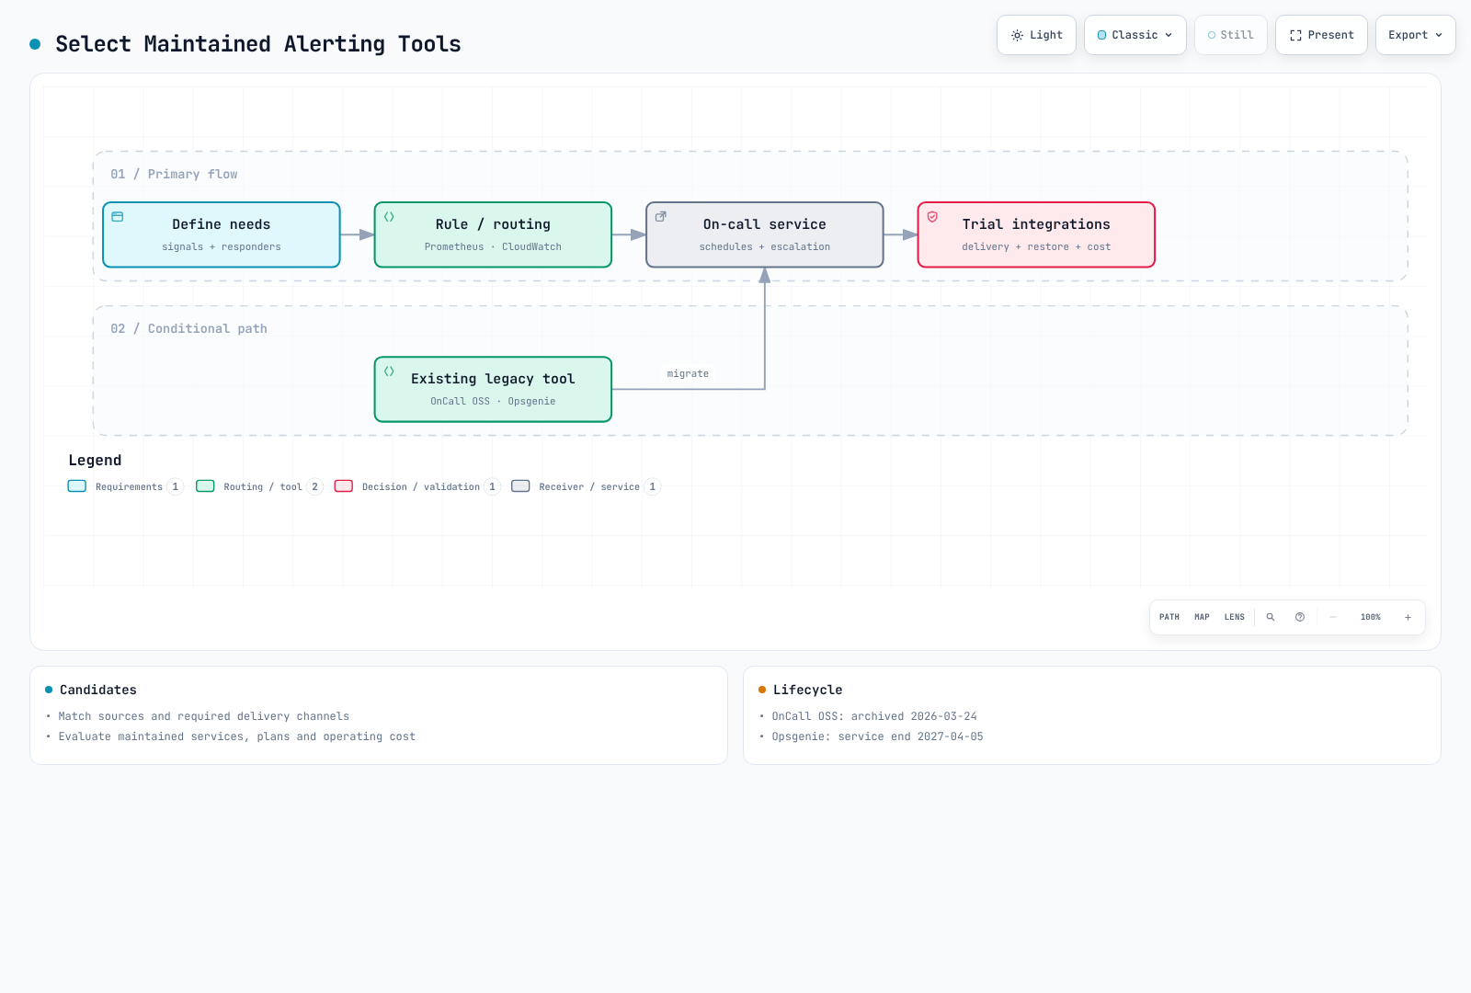Click the Routing / tool count badge 2
The height and width of the screenshot is (993, 1471).
click(314, 486)
